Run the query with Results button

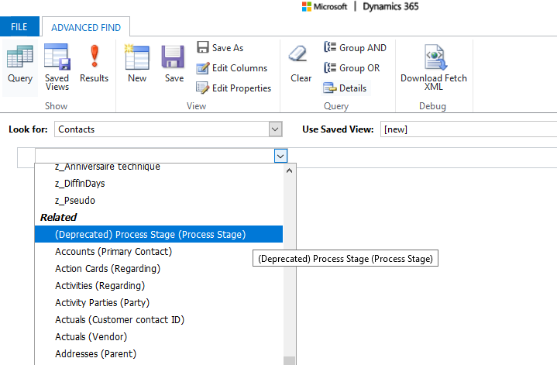[x=95, y=64]
